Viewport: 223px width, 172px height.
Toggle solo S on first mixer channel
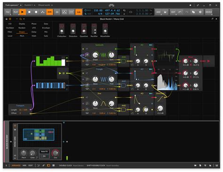(191, 61)
